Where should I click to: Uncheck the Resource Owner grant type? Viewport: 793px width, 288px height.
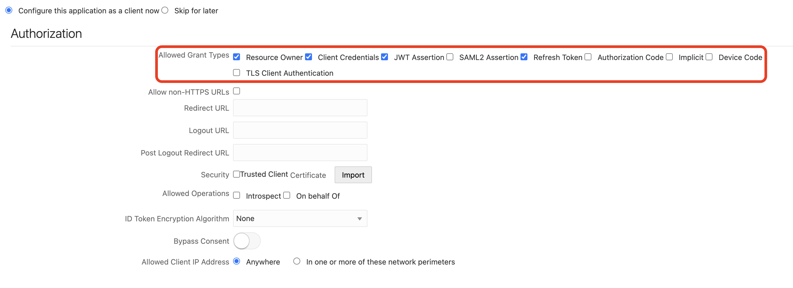pyautogui.click(x=237, y=57)
